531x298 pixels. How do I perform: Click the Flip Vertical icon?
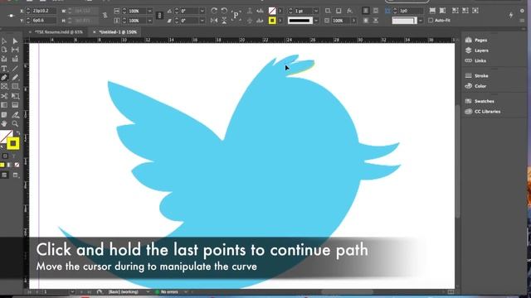[224, 21]
